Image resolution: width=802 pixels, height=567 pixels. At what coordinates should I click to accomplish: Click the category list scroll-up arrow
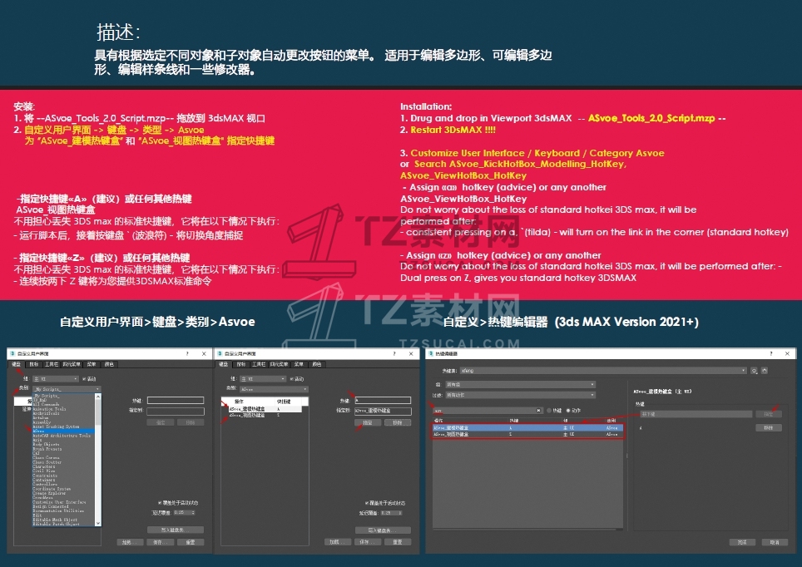pyautogui.click(x=98, y=396)
